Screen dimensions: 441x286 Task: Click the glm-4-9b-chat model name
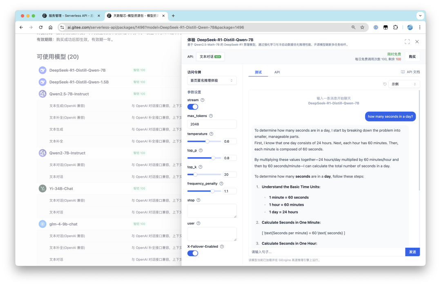point(63,224)
